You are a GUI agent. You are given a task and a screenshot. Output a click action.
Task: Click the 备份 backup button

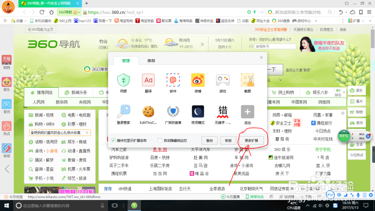click(209, 141)
